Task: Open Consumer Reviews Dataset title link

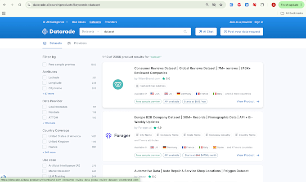Action: coord(193,70)
